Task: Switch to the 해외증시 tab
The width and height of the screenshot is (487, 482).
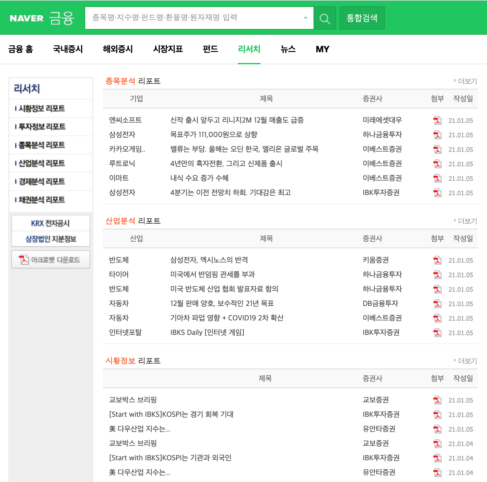Action: click(x=118, y=49)
